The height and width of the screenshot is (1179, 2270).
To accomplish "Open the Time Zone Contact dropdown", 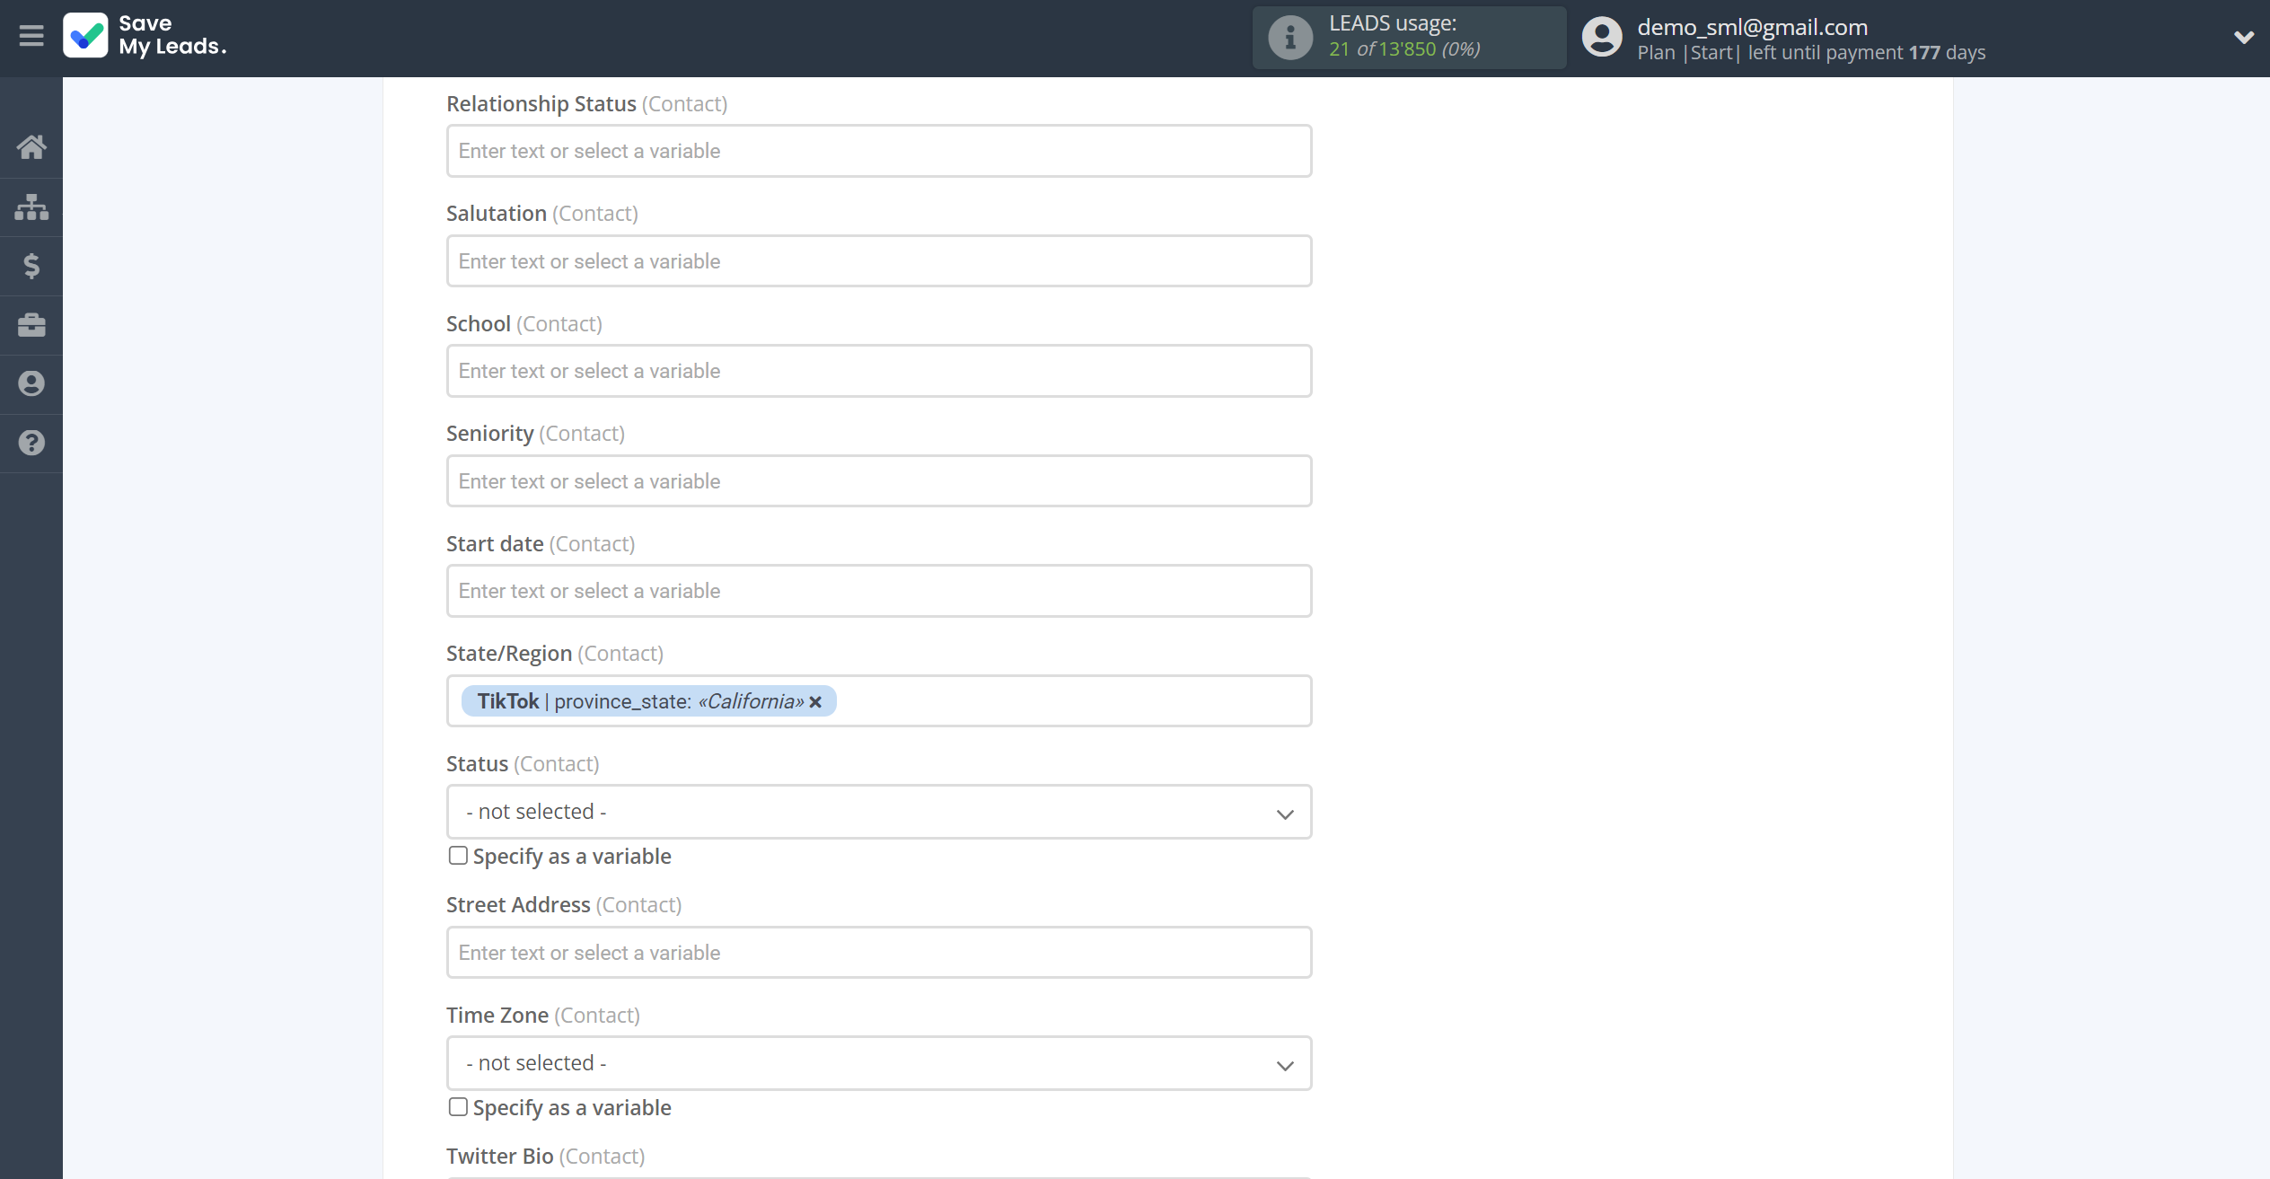I will [x=878, y=1063].
